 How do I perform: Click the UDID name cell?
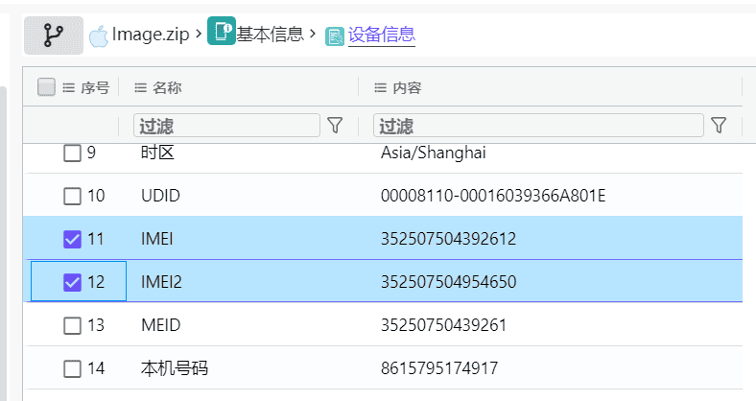click(160, 196)
